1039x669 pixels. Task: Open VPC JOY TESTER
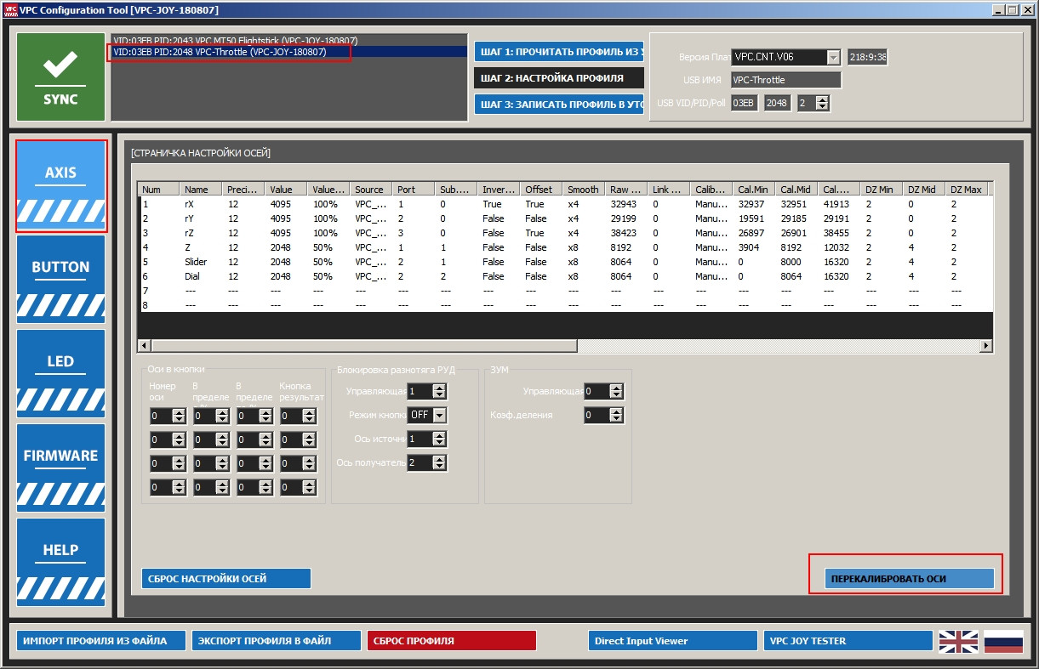point(848,641)
